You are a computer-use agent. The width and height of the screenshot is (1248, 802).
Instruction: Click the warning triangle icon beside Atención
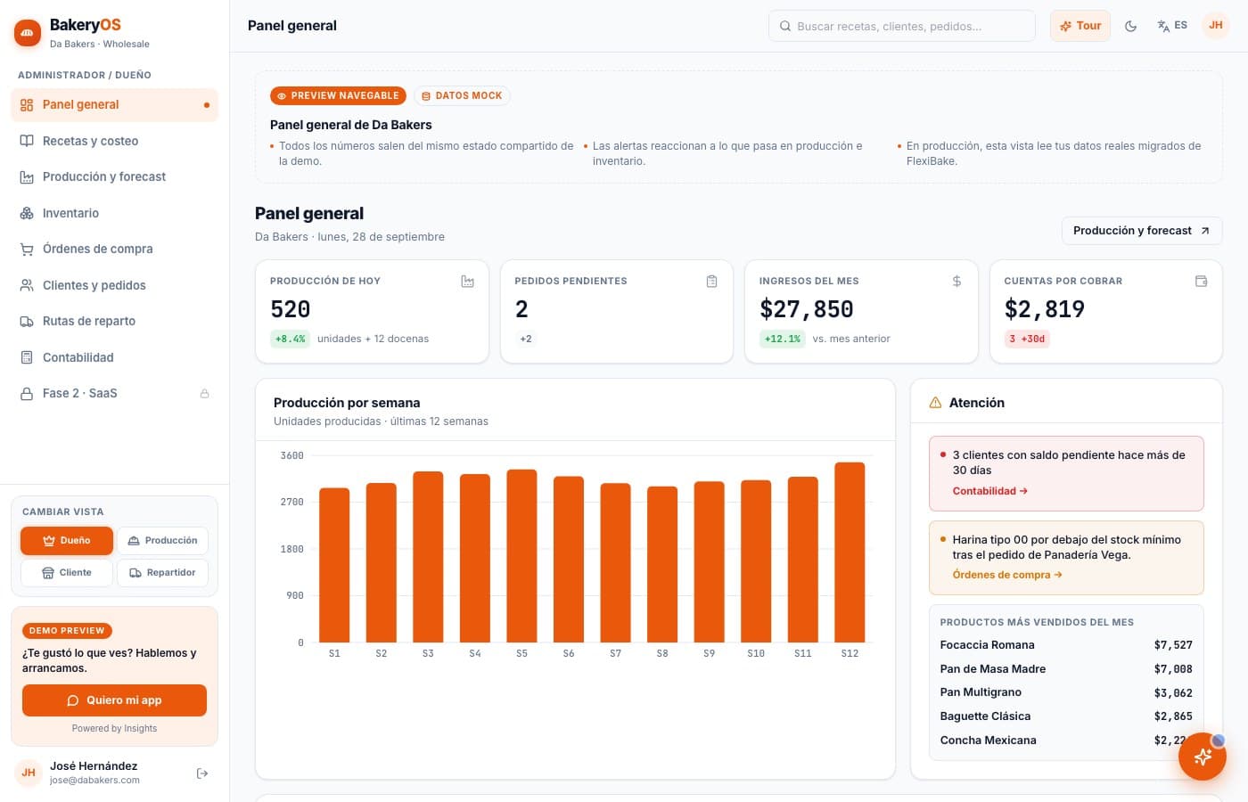click(935, 403)
